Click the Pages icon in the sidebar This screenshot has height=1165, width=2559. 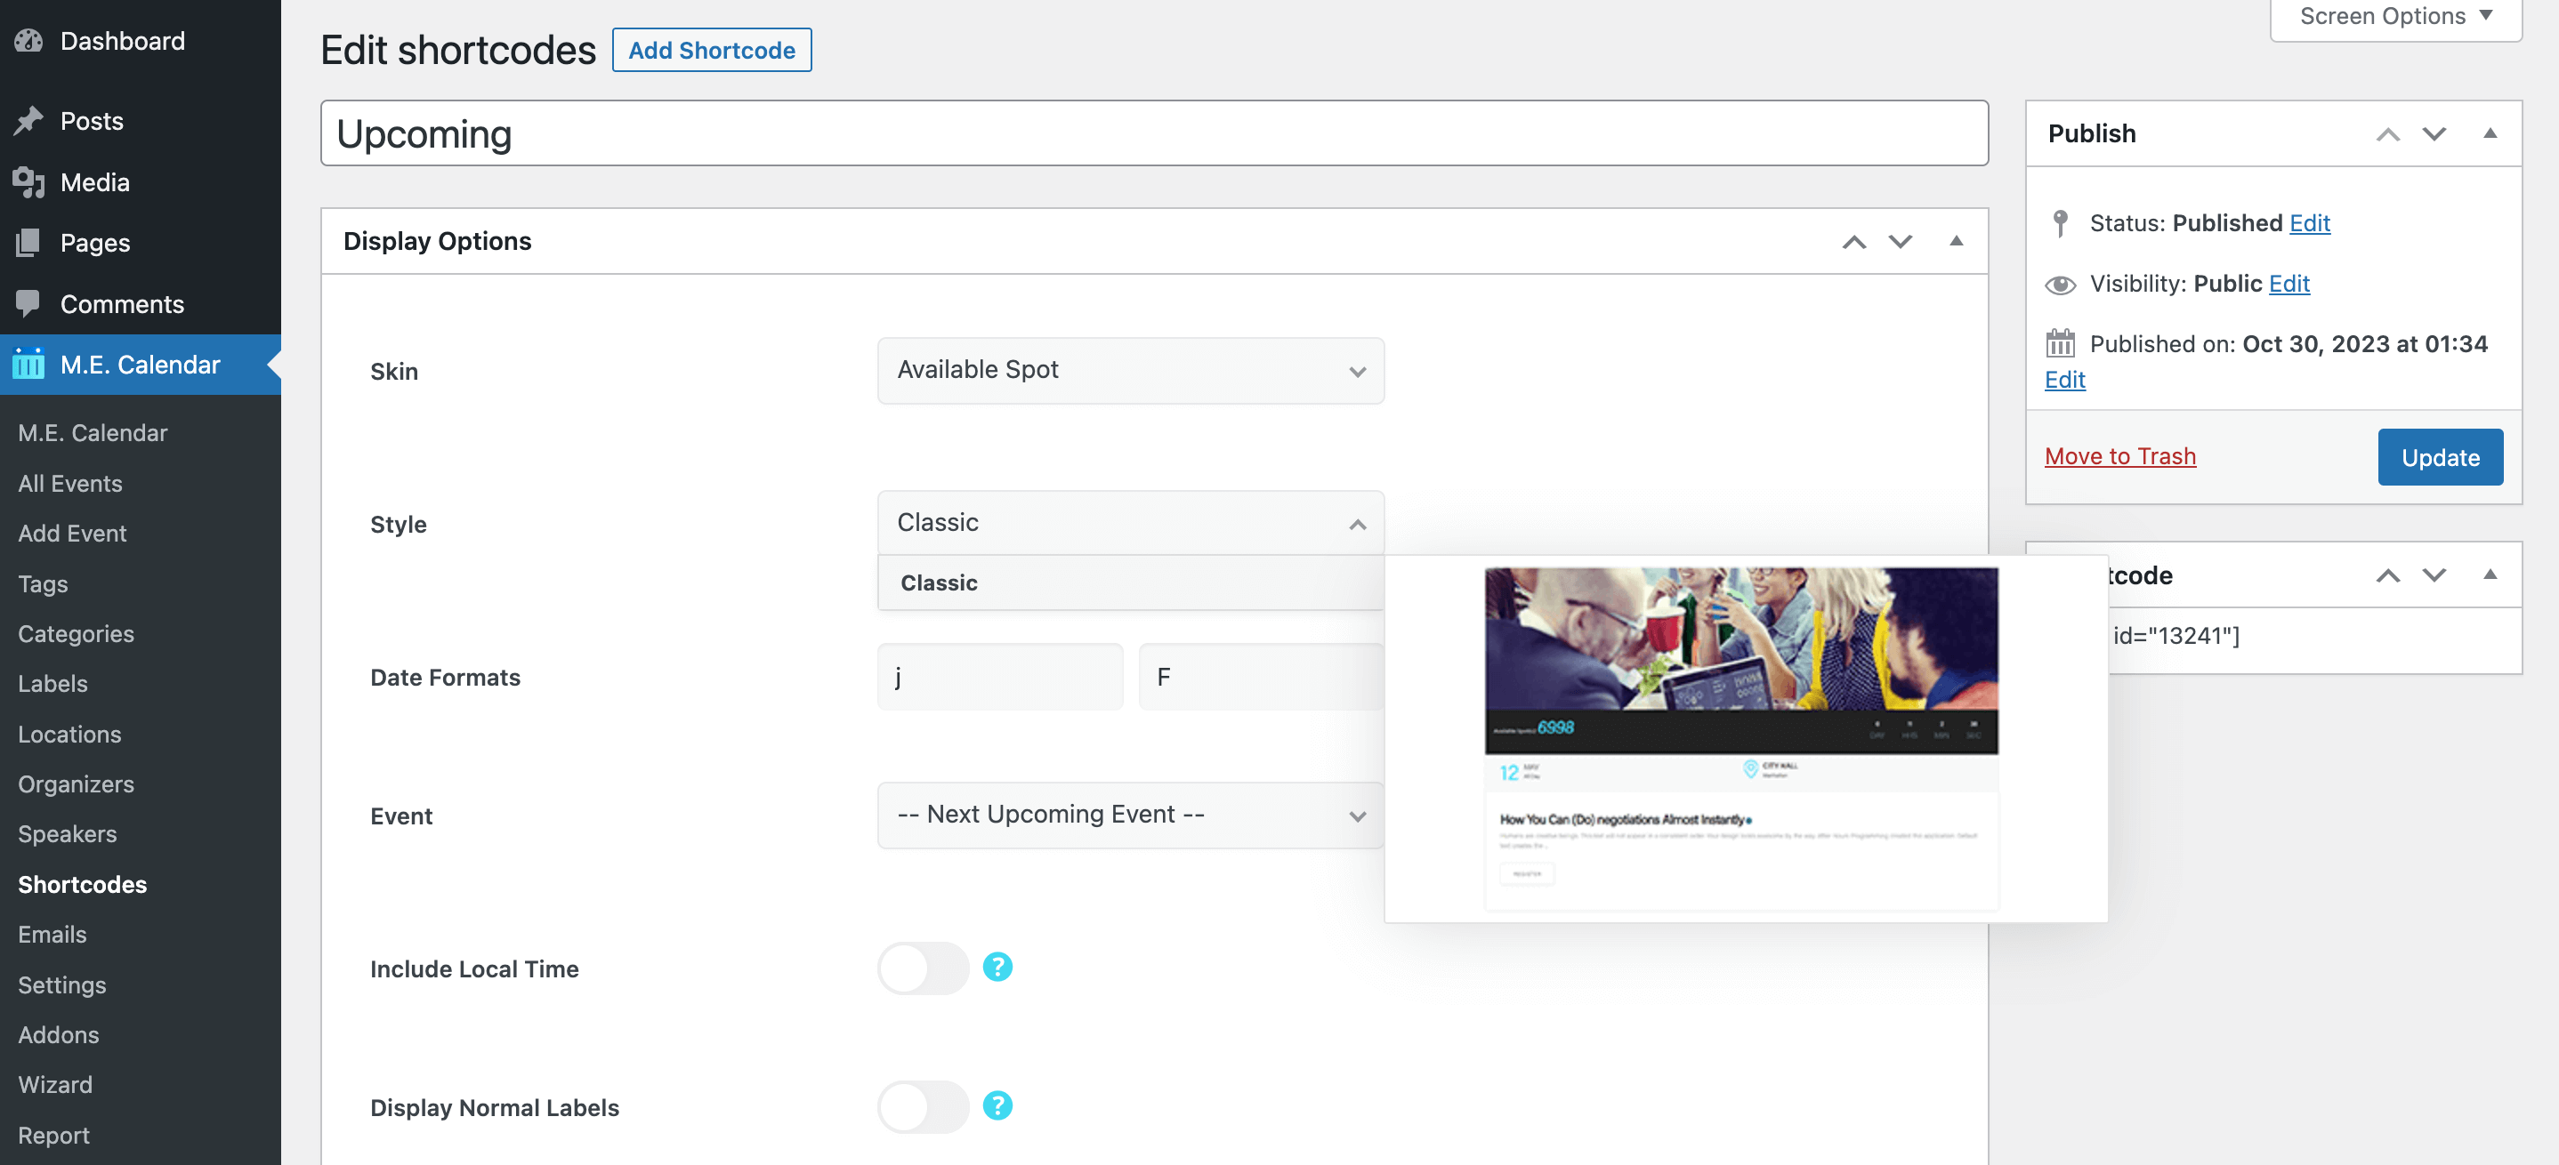[x=28, y=244]
